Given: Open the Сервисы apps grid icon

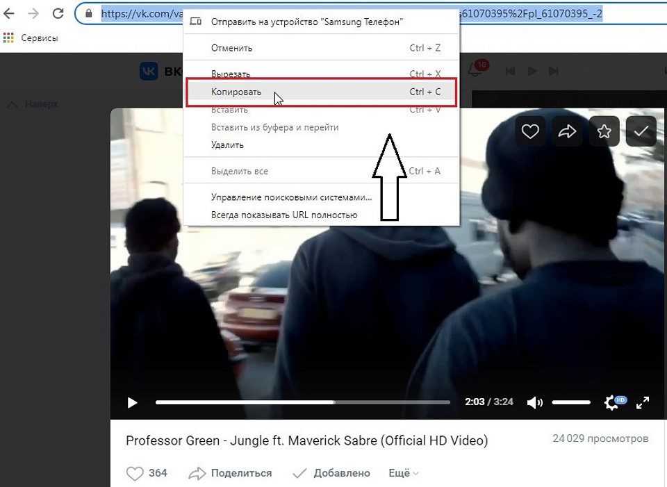Looking at the screenshot, I should pyautogui.click(x=8, y=38).
